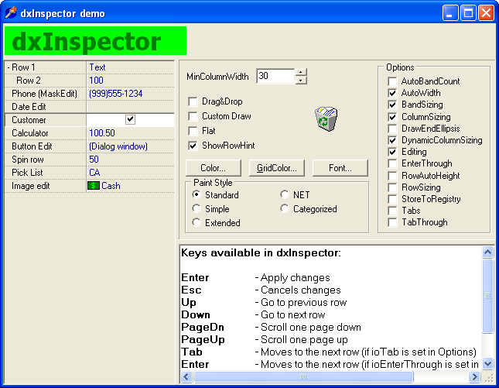Minimize the dxInspector demo window
This screenshot has width=499, height=388.
click(x=449, y=13)
